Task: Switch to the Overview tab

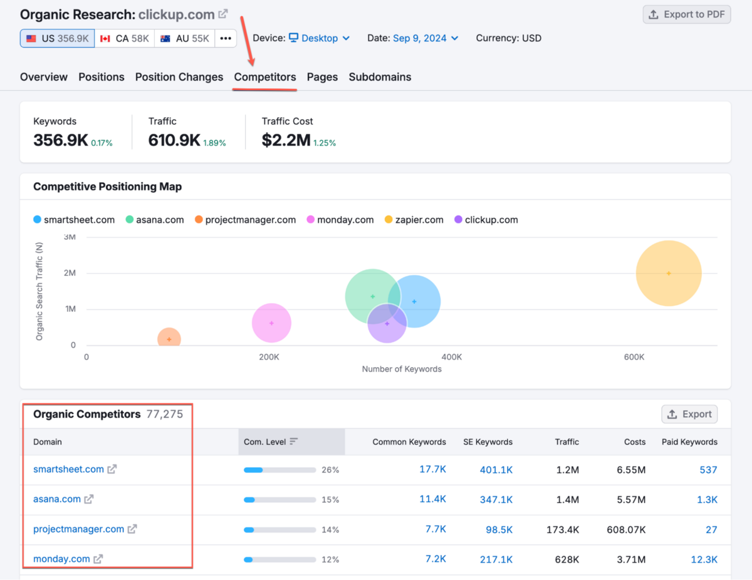Action: click(44, 77)
